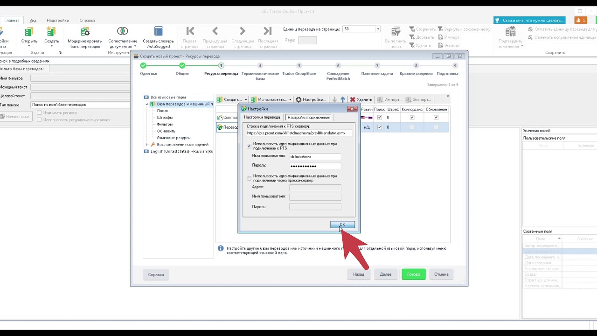Click Добавить filter in ribbon
This screenshot has width=597, height=336.
coord(421,37)
